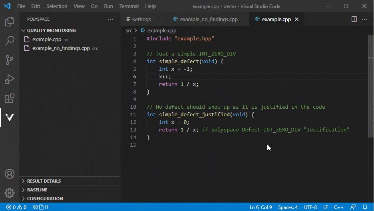374x211 pixels.
Task: Open the Extensions view
Action: 10,98
